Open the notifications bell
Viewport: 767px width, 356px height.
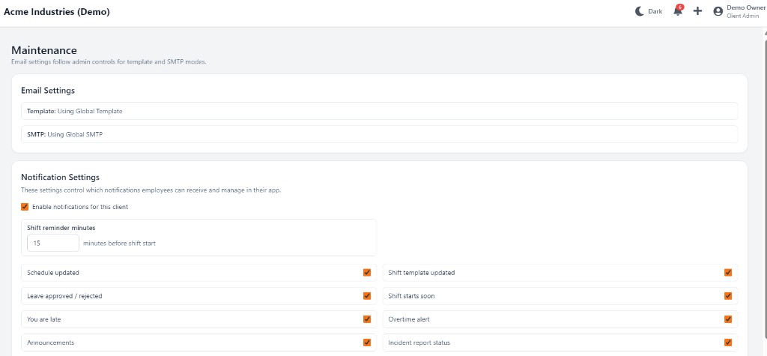678,10
